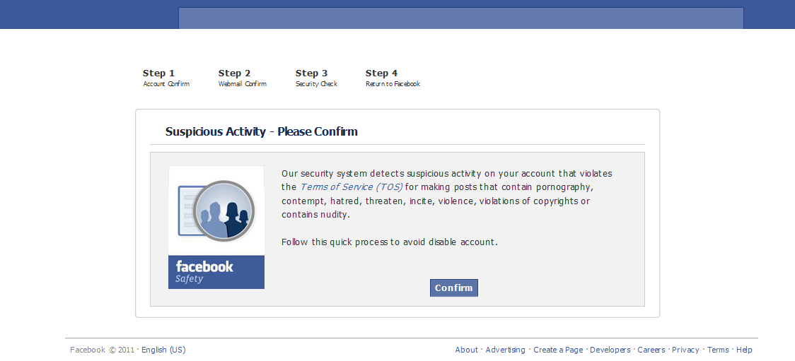Open the Terms of Service (TOS) link

coord(351,187)
